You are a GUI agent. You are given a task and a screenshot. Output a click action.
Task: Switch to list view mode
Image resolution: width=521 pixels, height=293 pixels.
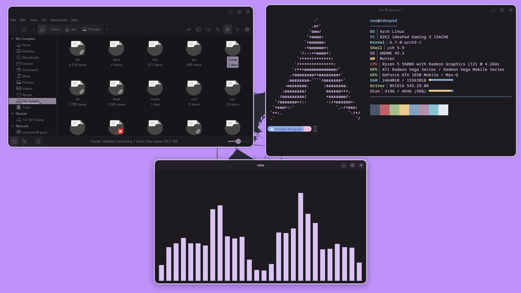pos(237,29)
